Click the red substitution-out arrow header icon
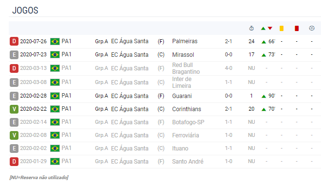Image resolution: width=321 pixels, height=183 pixels. click(x=270, y=28)
